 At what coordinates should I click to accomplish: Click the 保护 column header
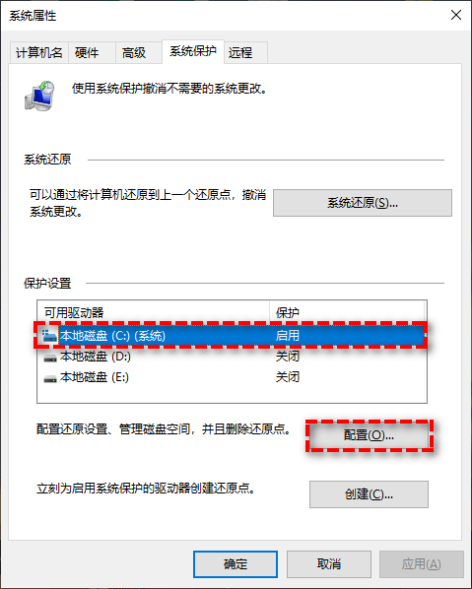click(x=347, y=312)
